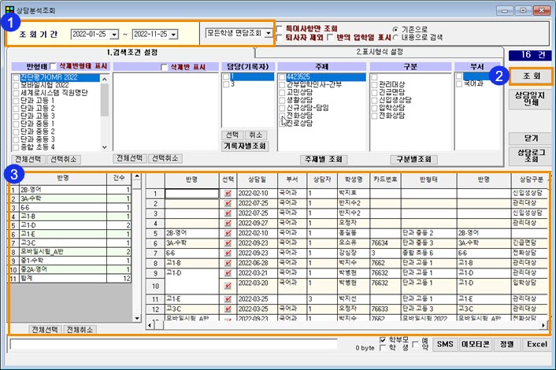Click the scroll down arrow of class type list
This screenshot has width=556, height=370.
pos(104,147)
